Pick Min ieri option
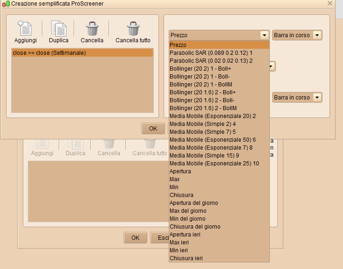This screenshot has width=343, height=269. pyautogui.click(x=219, y=250)
